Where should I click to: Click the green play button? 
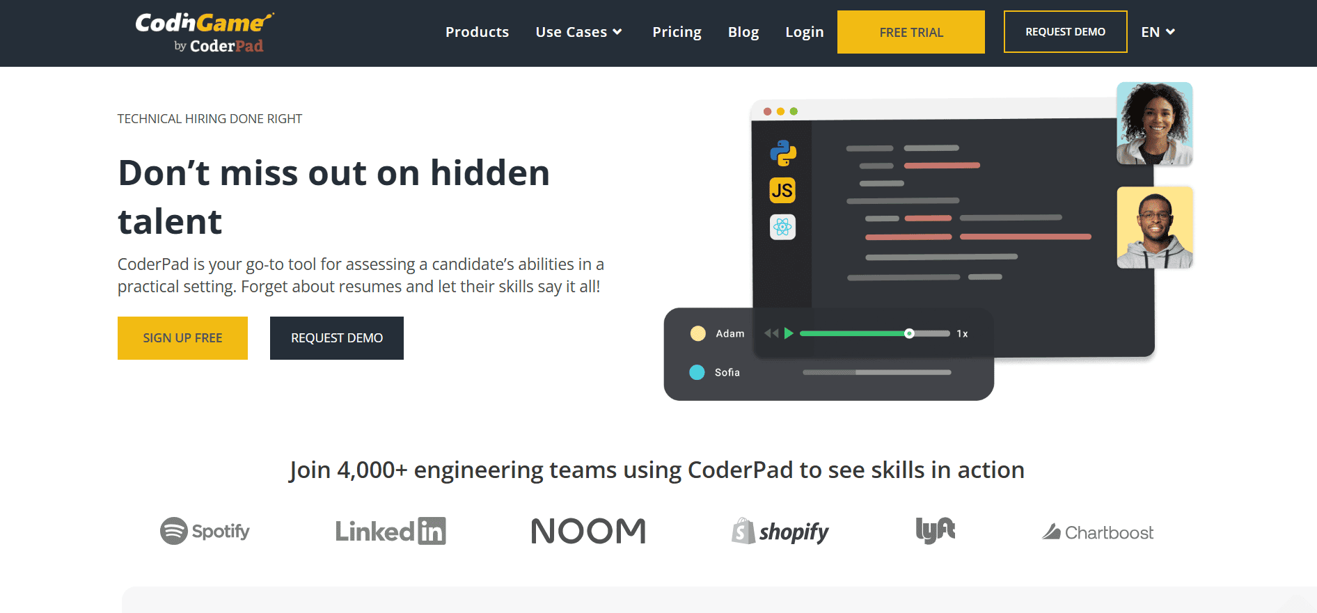789,333
